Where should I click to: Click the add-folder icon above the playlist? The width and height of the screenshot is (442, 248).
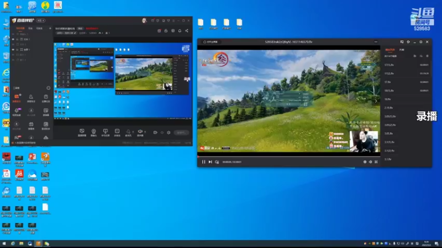[x=415, y=56]
